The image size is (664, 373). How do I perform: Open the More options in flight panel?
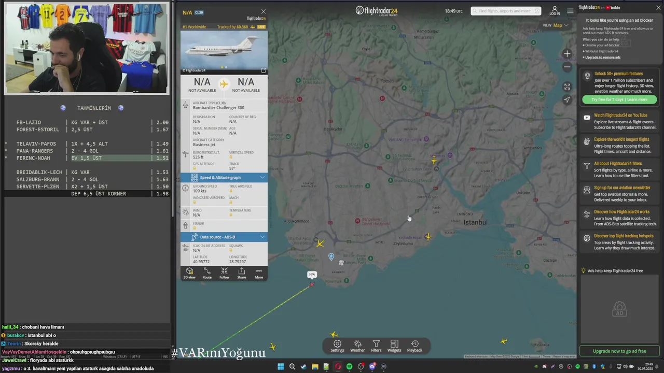coord(259,273)
